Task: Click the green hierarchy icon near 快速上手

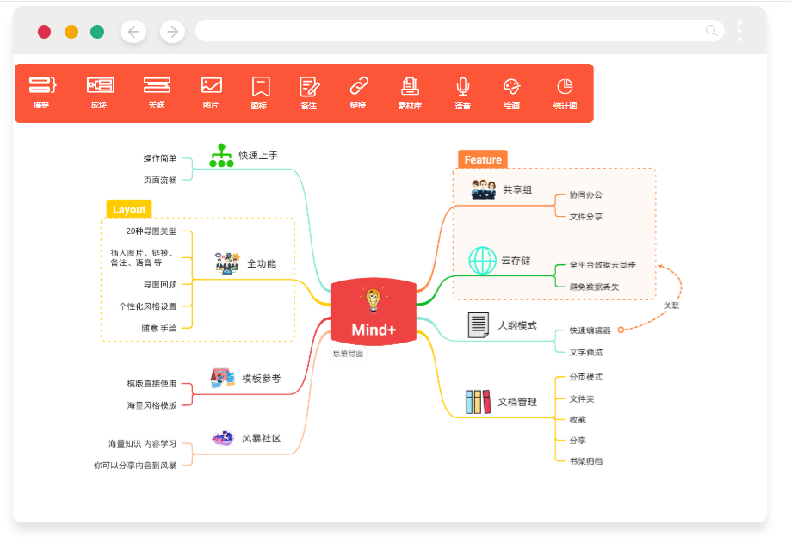Action: pyautogui.click(x=221, y=155)
